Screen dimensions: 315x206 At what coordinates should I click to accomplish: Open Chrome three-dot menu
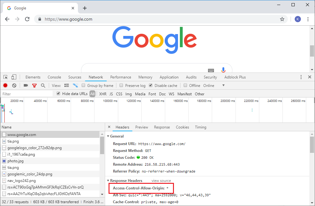pyautogui.click(x=308, y=19)
